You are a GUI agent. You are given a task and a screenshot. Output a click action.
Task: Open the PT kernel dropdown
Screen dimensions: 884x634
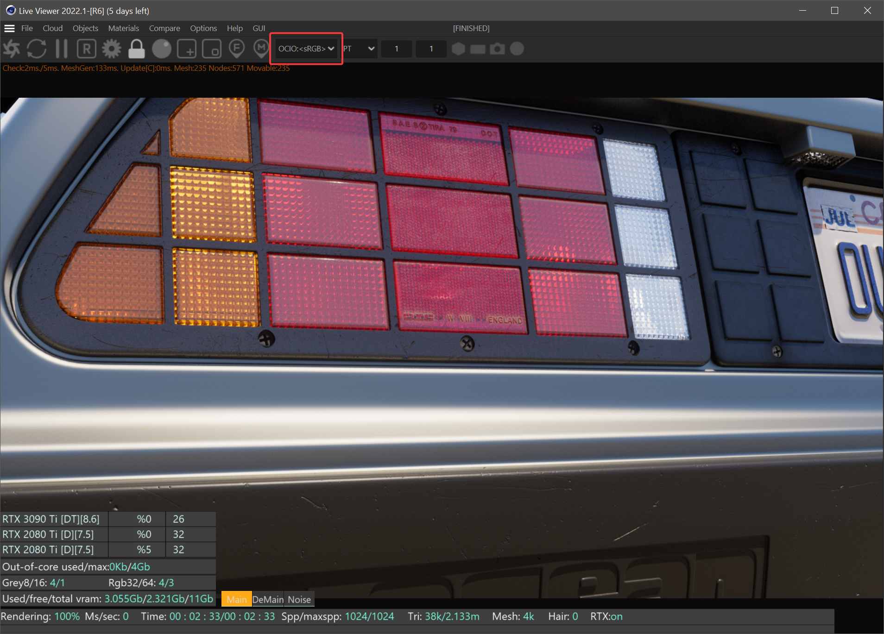click(x=359, y=49)
